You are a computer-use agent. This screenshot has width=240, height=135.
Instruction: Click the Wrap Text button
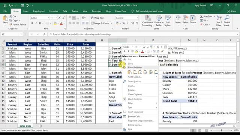click(x=97, y=18)
